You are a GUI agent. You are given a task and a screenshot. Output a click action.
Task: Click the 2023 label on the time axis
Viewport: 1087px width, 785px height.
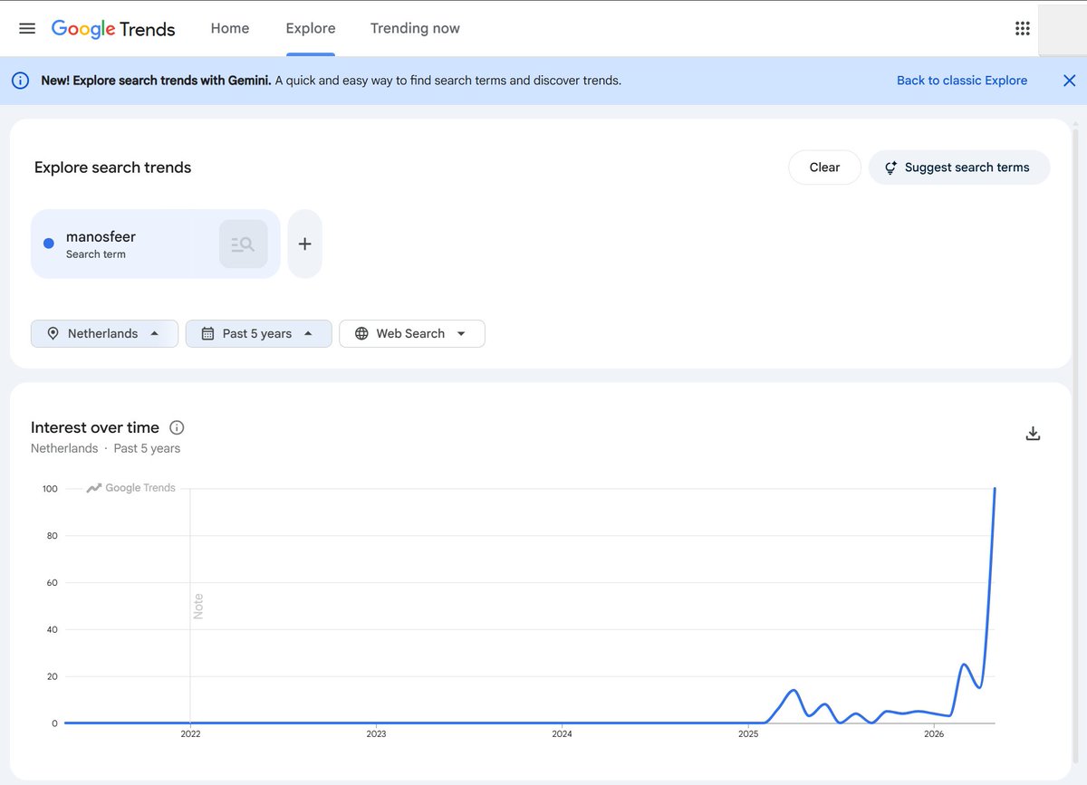click(376, 734)
